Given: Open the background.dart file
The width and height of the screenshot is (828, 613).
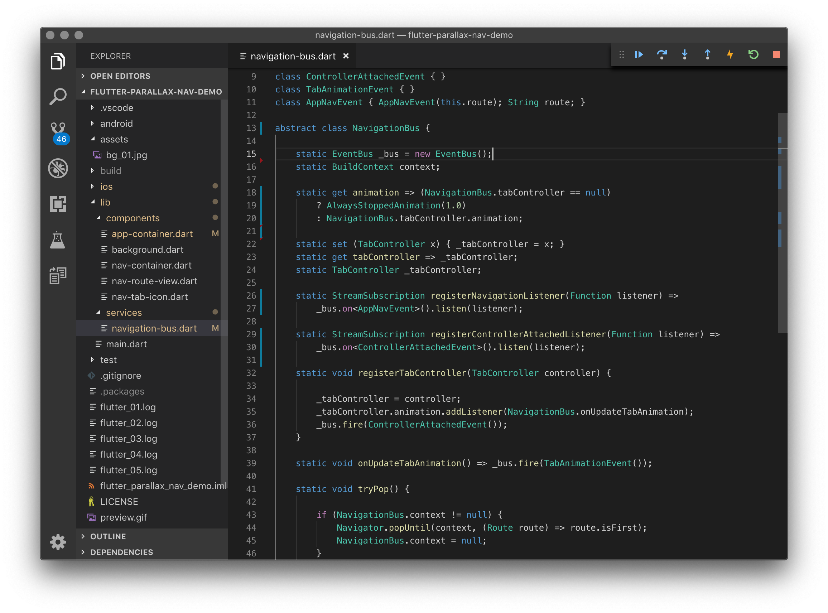Looking at the screenshot, I should click(x=147, y=249).
